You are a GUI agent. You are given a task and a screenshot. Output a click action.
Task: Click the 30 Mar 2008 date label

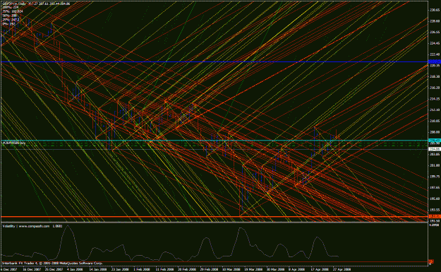pyautogui.click(x=276, y=269)
